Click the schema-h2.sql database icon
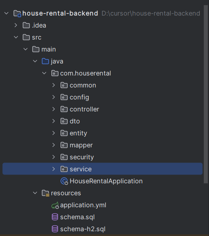Screen dimensions: 209x236 55,229
